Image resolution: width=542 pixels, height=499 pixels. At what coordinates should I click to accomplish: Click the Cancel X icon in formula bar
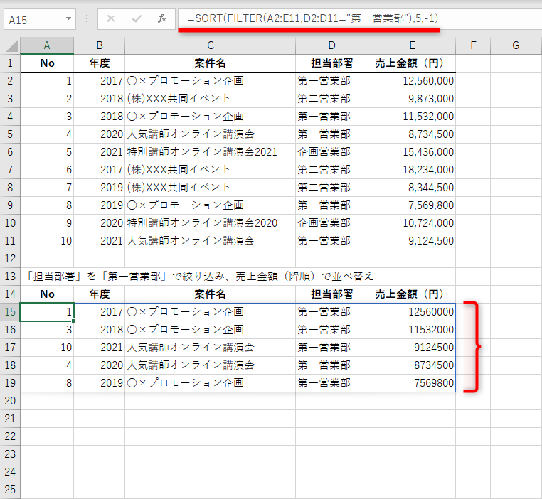(111, 18)
